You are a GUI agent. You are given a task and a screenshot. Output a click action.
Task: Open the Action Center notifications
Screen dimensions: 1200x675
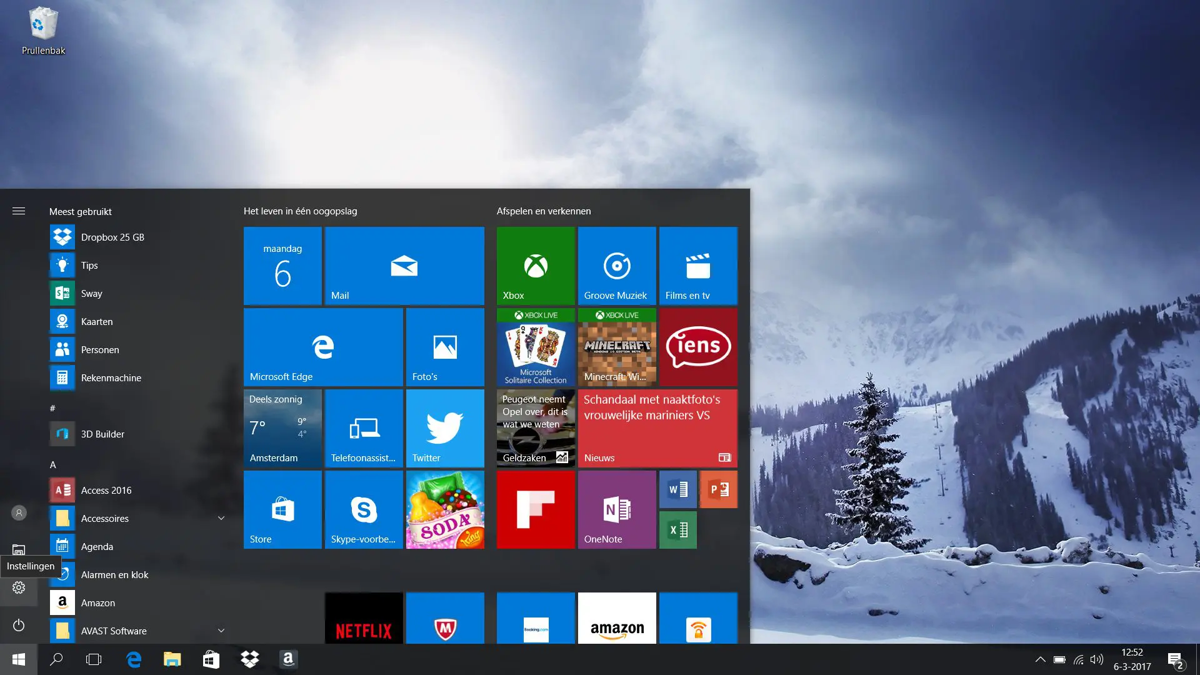click(x=1175, y=660)
